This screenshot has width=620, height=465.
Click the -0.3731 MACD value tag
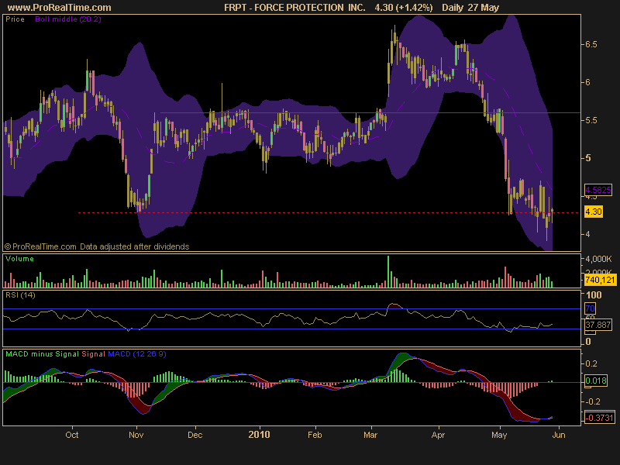(x=599, y=418)
